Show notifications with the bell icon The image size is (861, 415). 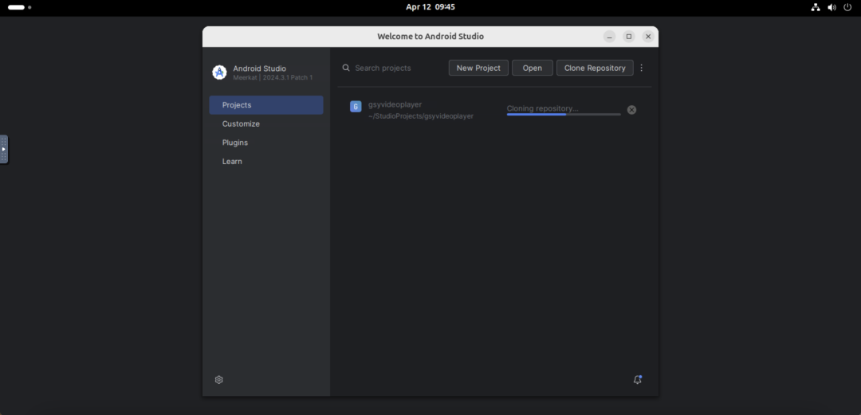637,380
